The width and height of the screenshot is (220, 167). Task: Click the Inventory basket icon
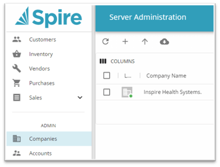click(x=16, y=54)
